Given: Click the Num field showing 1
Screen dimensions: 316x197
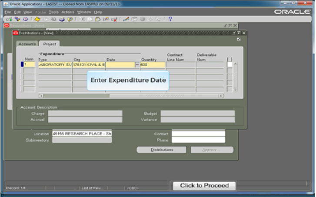Looking at the screenshot, I should pyautogui.click(x=29, y=65).
